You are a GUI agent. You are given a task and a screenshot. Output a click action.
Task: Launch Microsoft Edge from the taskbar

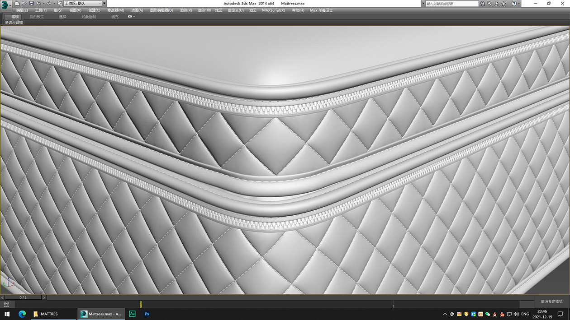pos(22,314)
